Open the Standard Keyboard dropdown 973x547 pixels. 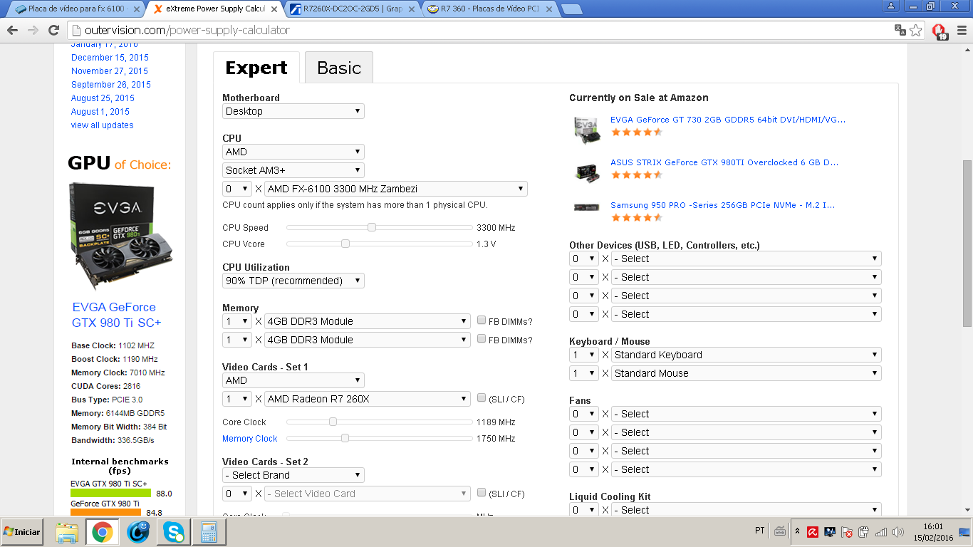[x=746, y=355]
